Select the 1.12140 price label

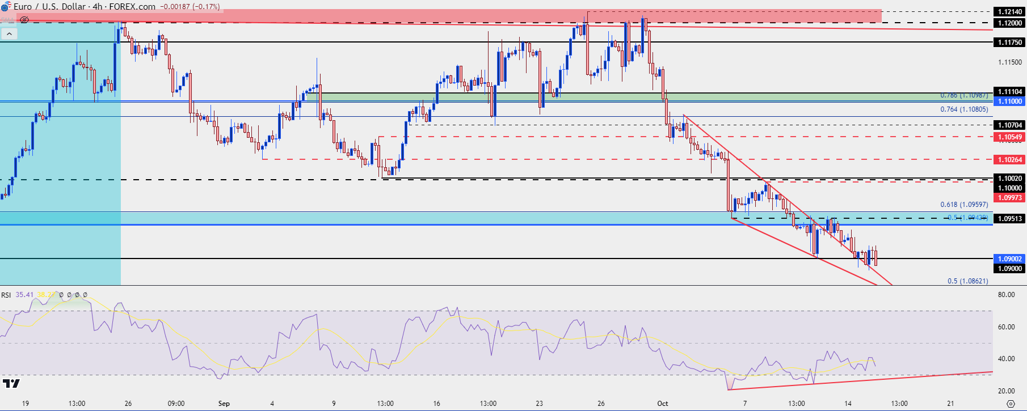[1010, 12]
